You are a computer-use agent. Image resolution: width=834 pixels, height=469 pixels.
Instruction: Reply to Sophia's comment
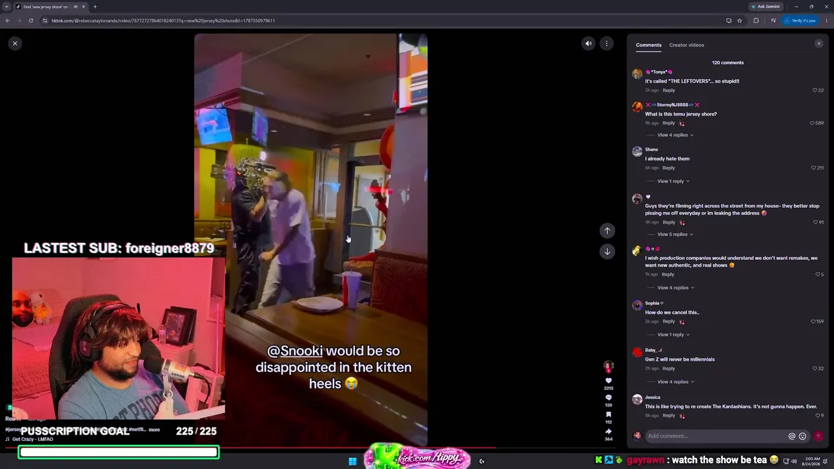tap(669, 322)
